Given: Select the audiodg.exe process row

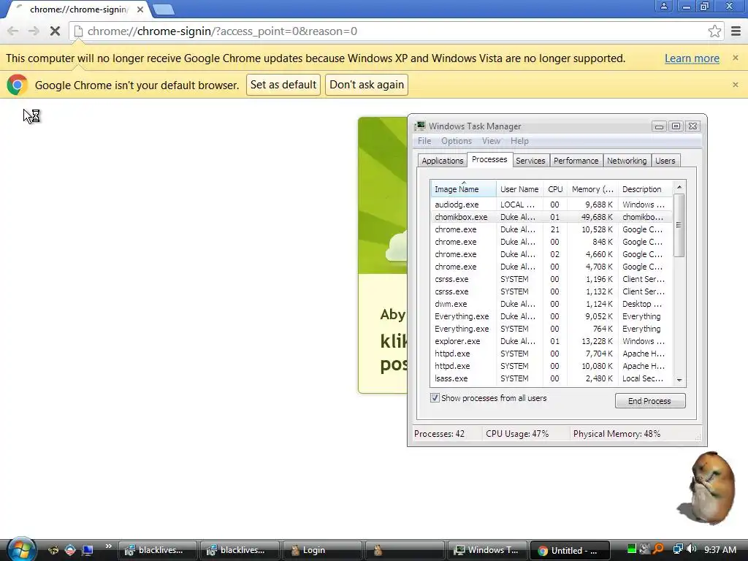Looking at the screenshot, I should [x=552, y=205].
